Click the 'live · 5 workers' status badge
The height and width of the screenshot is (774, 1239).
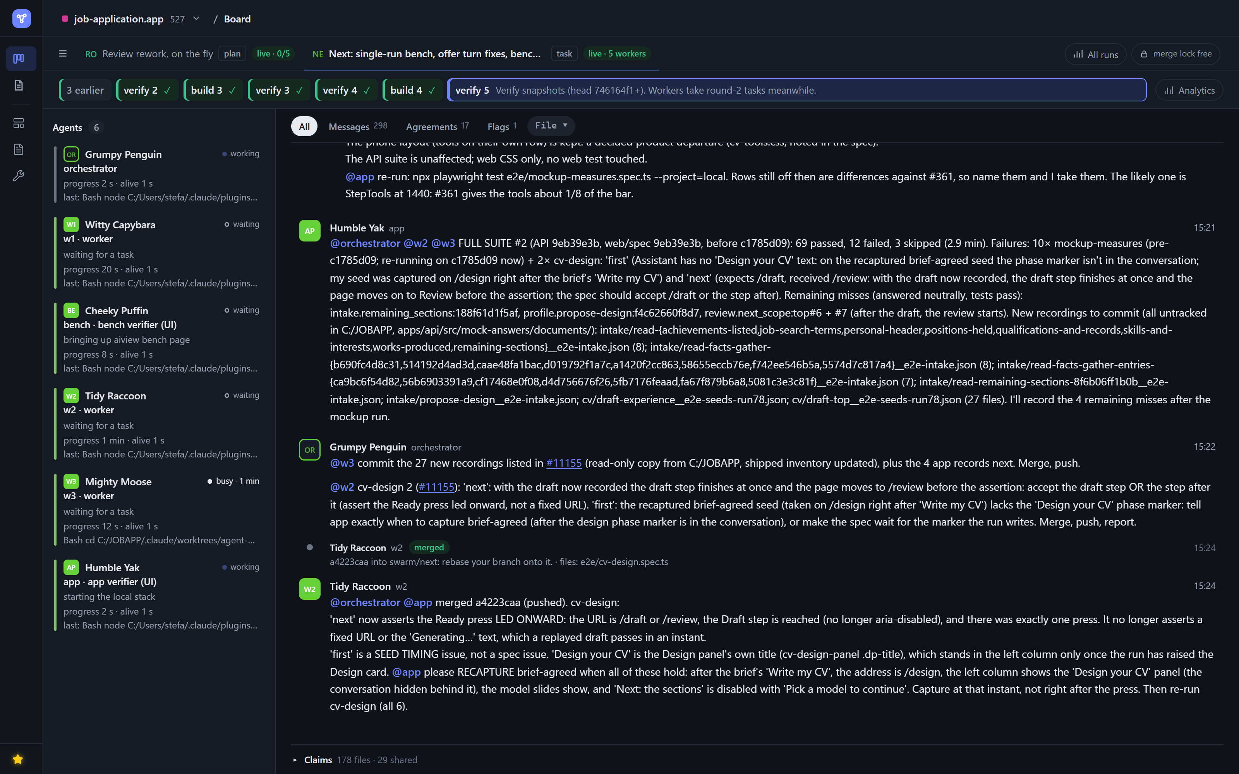616,54
